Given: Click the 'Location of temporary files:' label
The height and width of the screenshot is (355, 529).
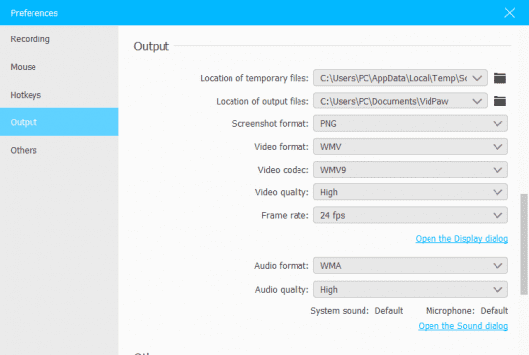Looking at the screenshot, I should coord(254,78).
